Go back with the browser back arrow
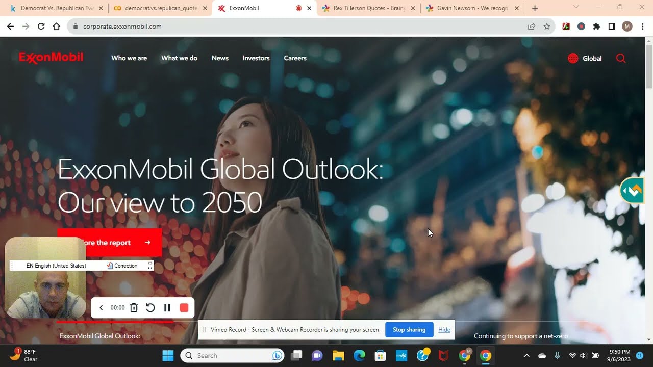The height and width of the screenshot is (367, 653). pyautogui.click(x=10, y=27)
